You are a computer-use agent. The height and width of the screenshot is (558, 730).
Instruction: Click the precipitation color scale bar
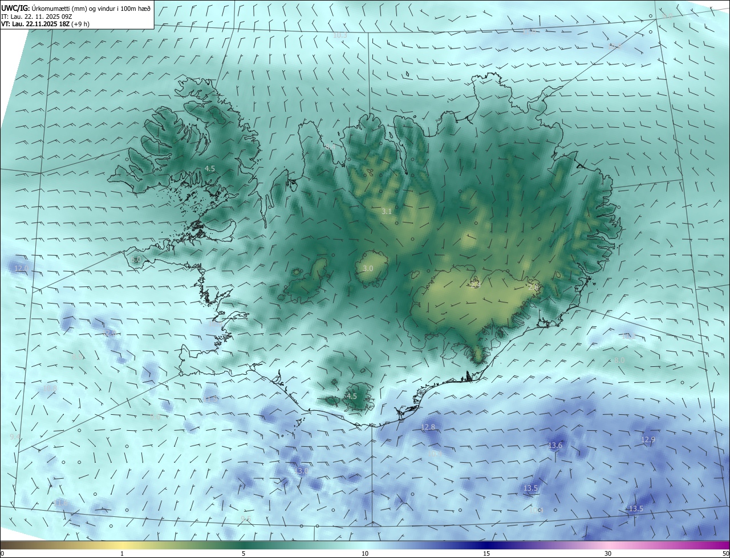[x=365, y=545]
